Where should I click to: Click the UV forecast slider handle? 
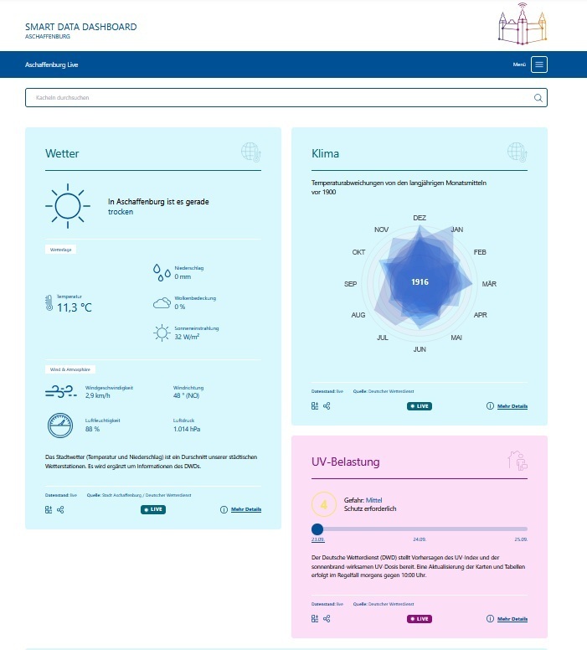[317, 529]
